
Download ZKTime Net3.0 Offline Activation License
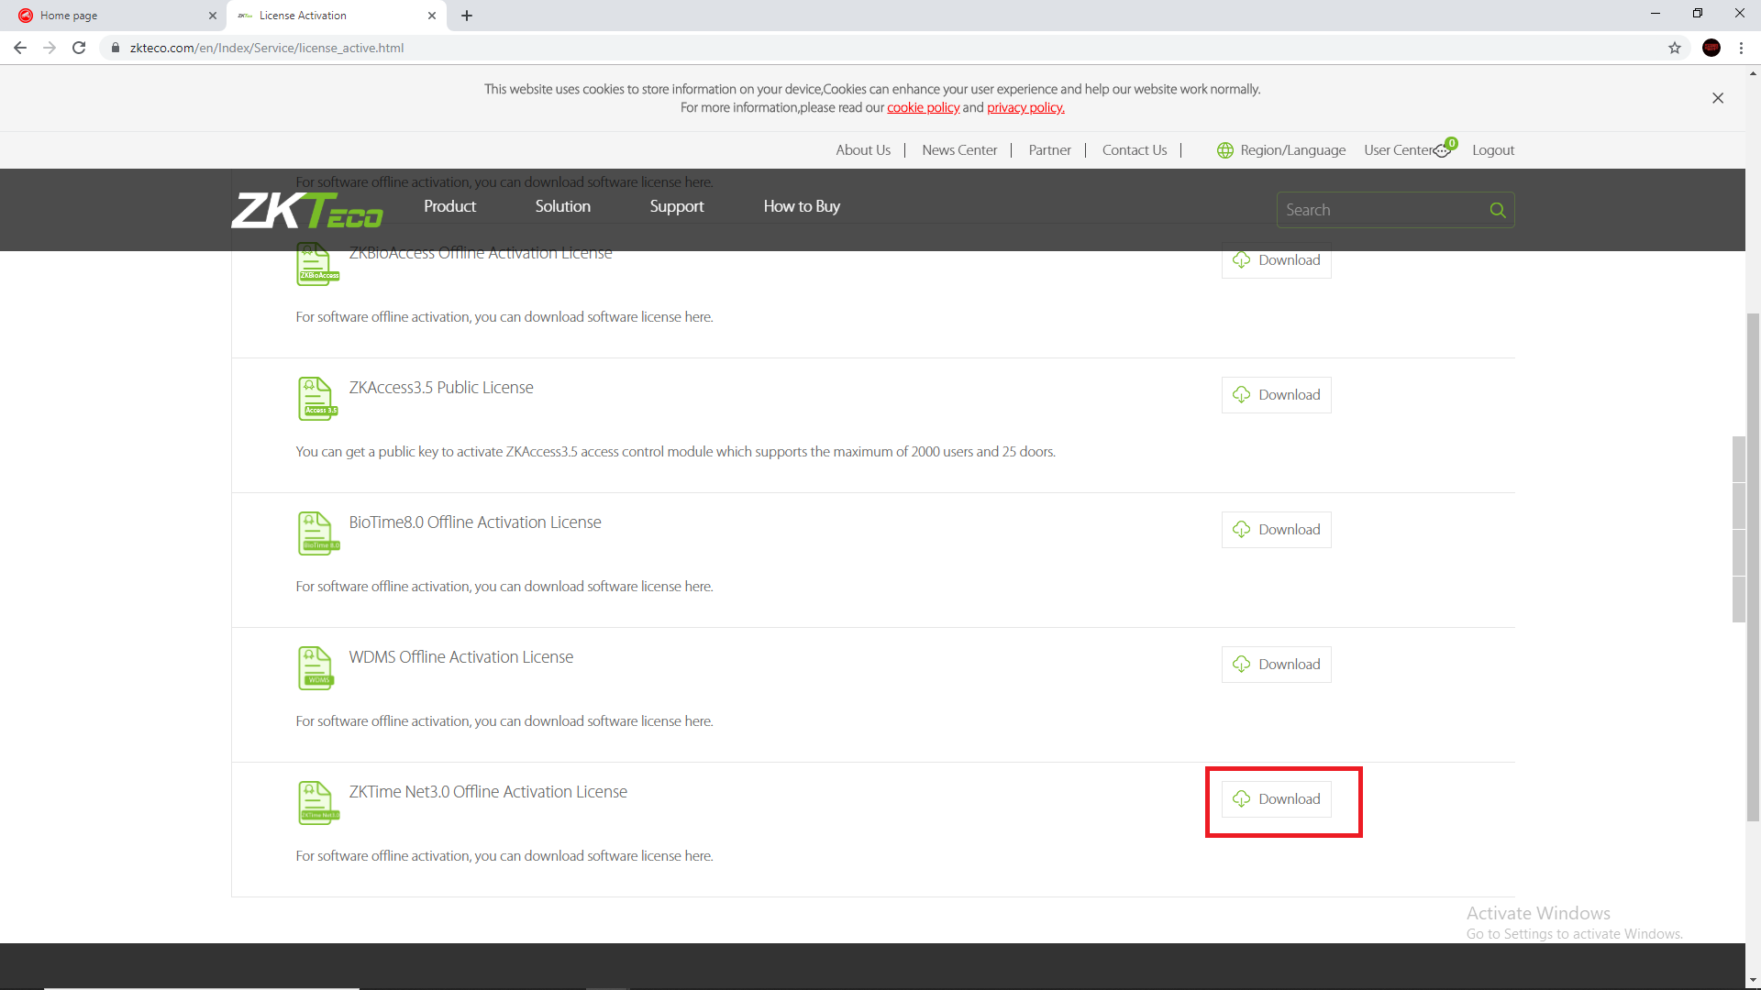tap(1276, 799)
